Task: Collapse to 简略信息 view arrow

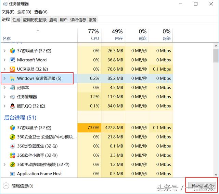Action: pyautogui.click(x=6, y=186)
